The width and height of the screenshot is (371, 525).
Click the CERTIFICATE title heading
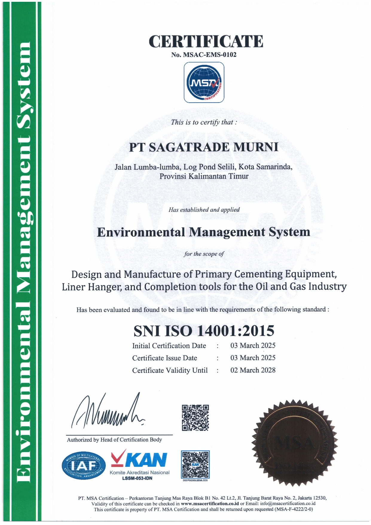click(x=206, y=42)
